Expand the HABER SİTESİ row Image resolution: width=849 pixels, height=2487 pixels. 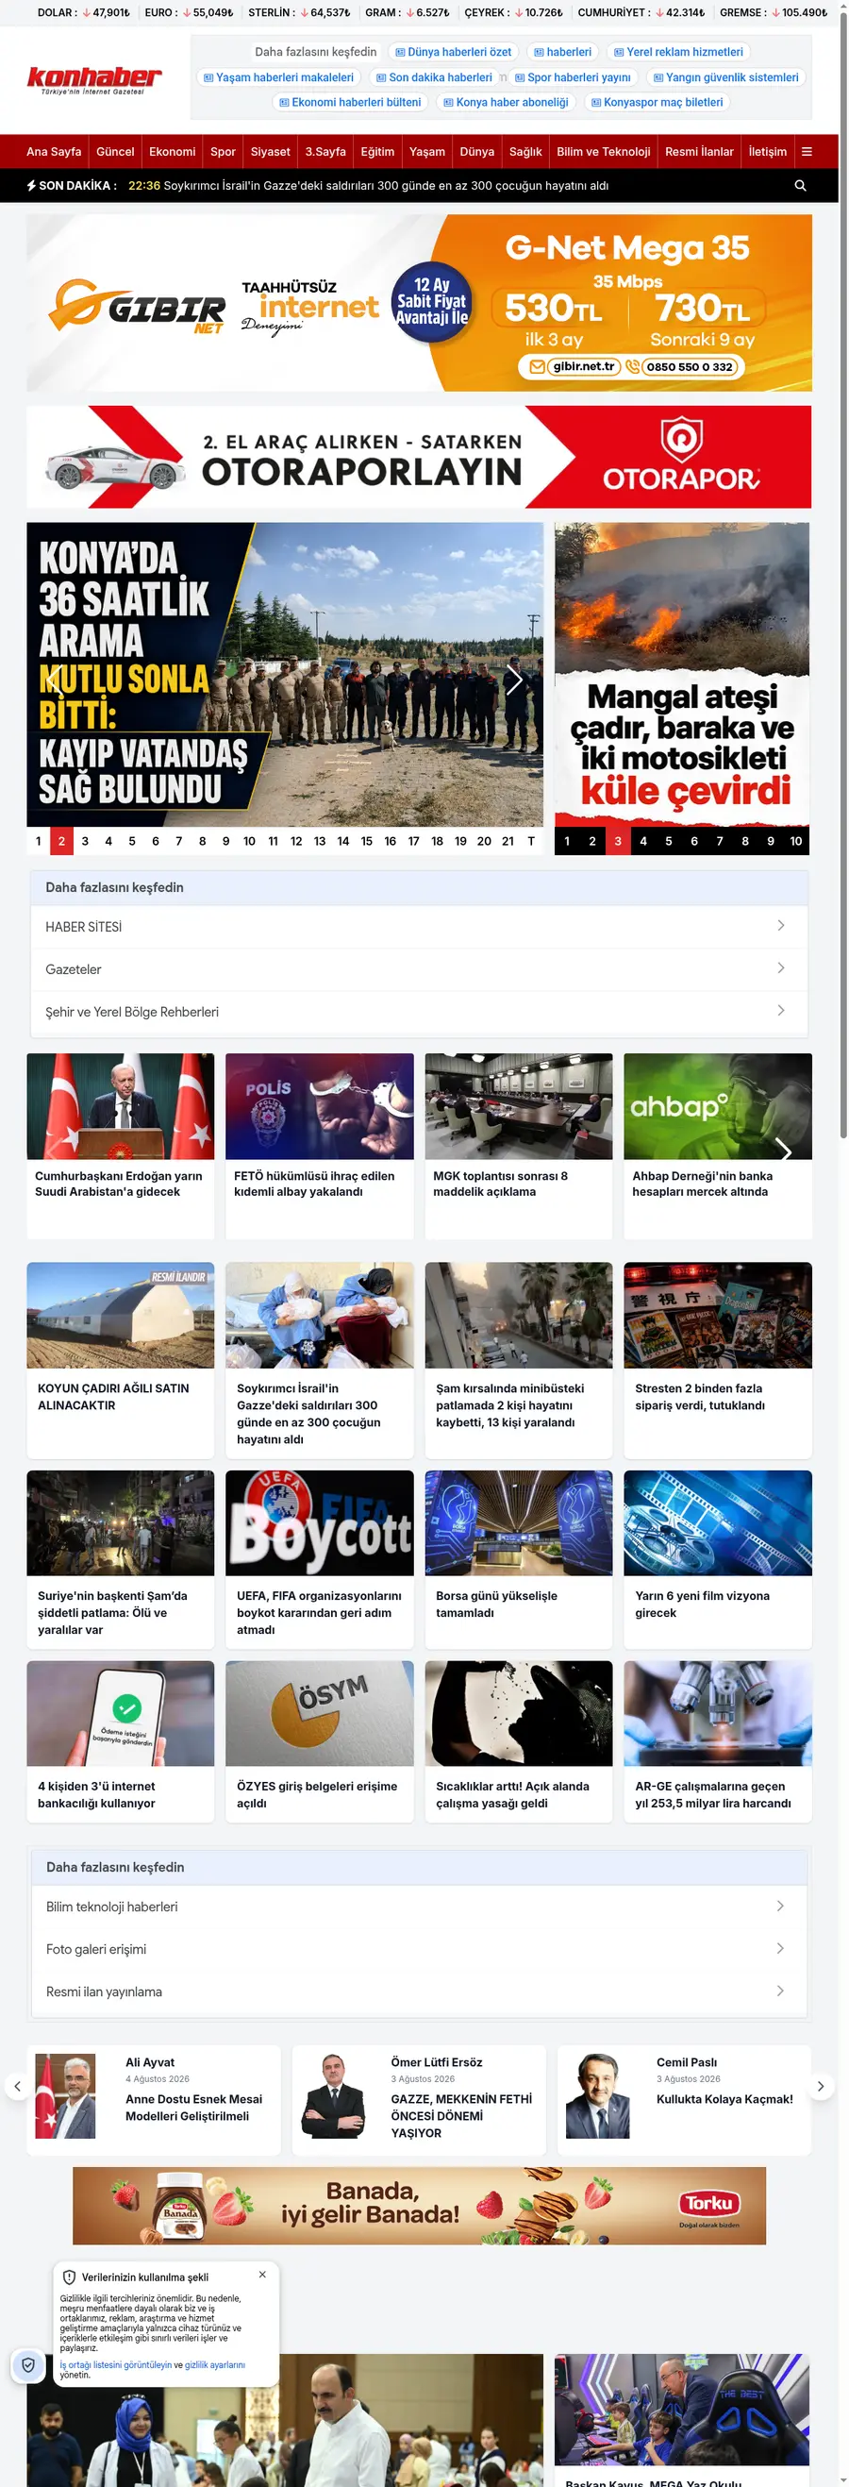[x=419, y=926]
